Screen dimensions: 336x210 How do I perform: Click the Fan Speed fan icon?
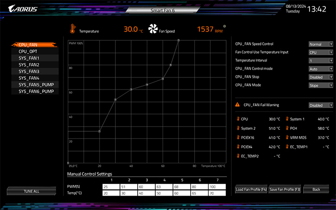tap(153, 29)
